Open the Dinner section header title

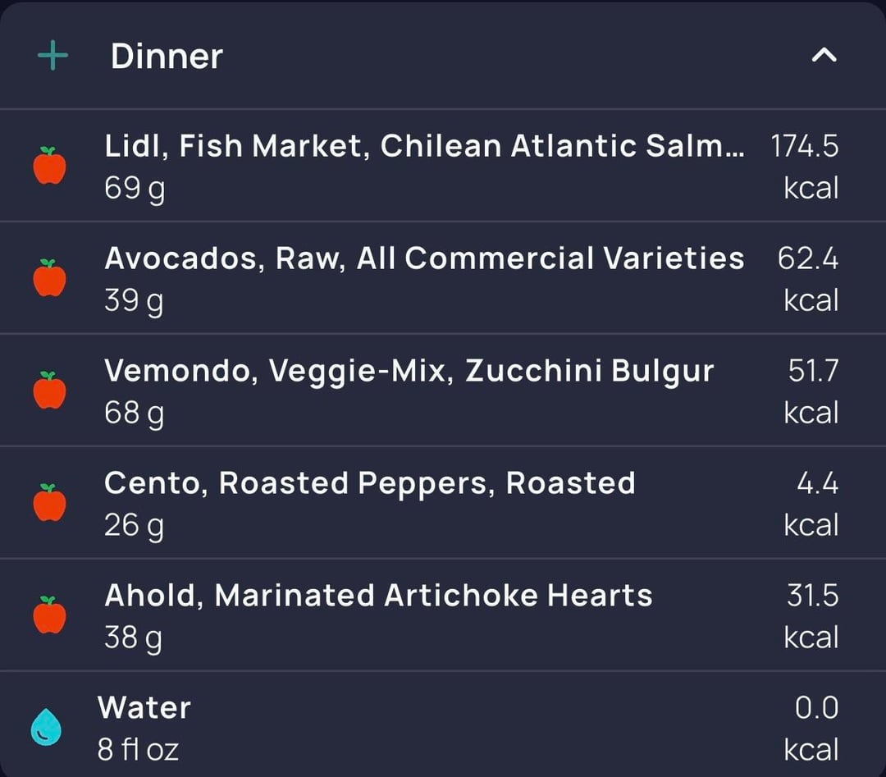167,57
